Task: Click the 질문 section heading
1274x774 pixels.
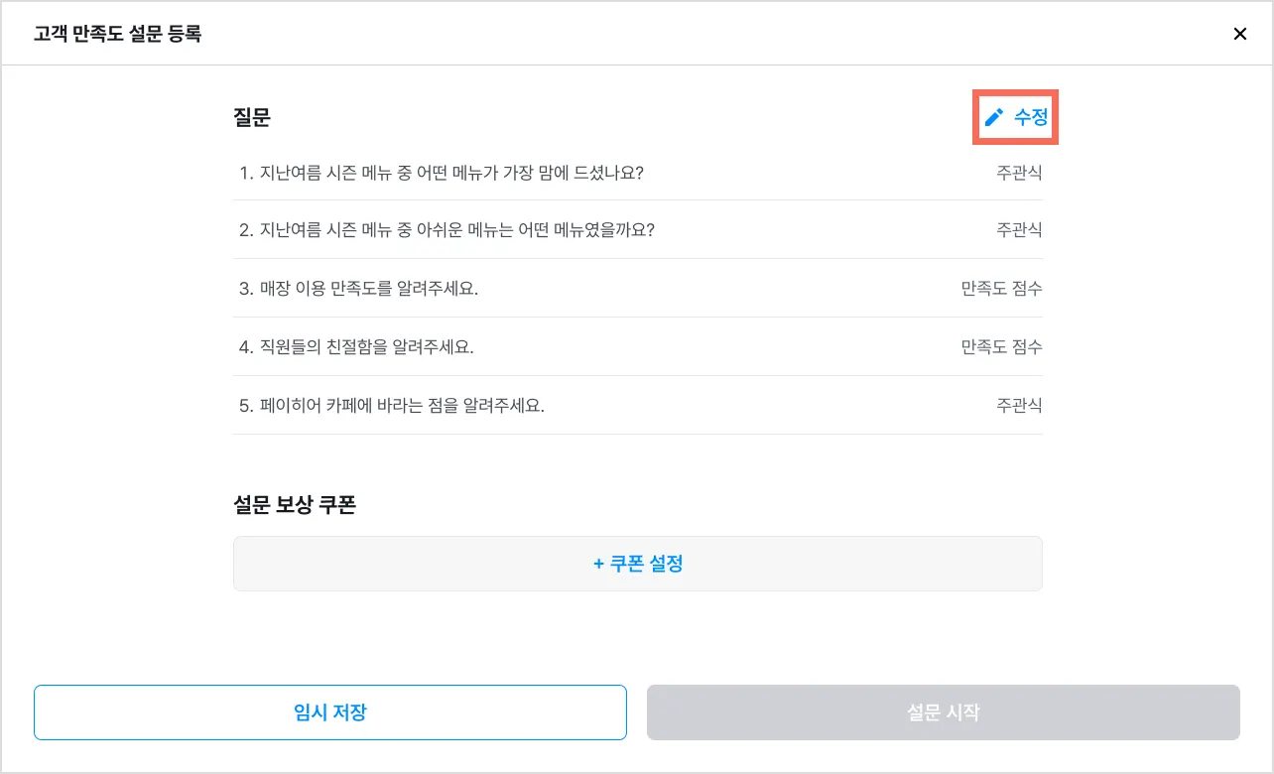Action: (252, 117)
